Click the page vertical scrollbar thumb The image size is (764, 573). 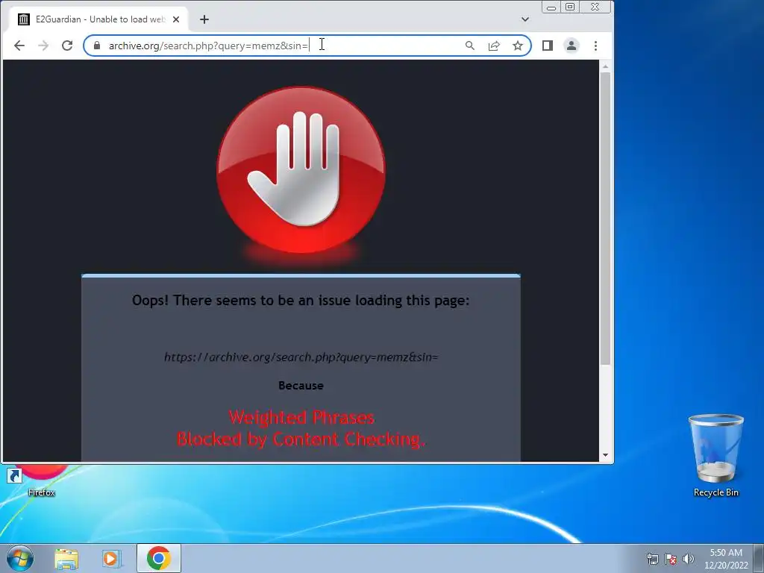(x=605, y=219)
